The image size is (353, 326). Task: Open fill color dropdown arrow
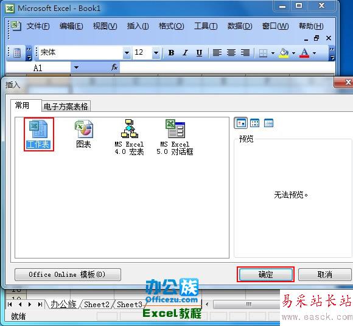pyautogui.click(x=293, y=54)
